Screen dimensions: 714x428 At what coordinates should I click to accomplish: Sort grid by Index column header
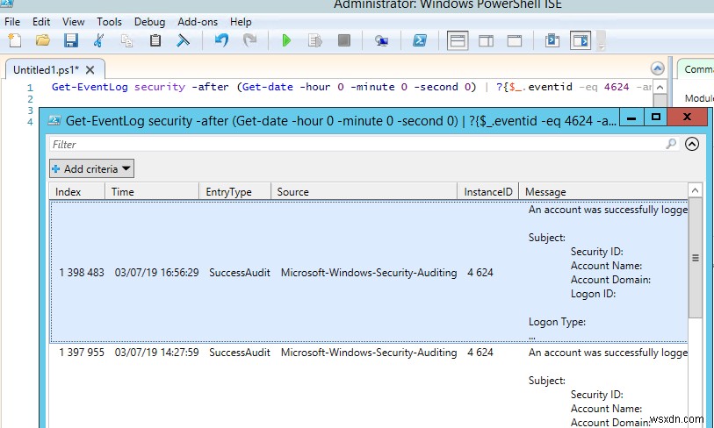tap(77, 191)
